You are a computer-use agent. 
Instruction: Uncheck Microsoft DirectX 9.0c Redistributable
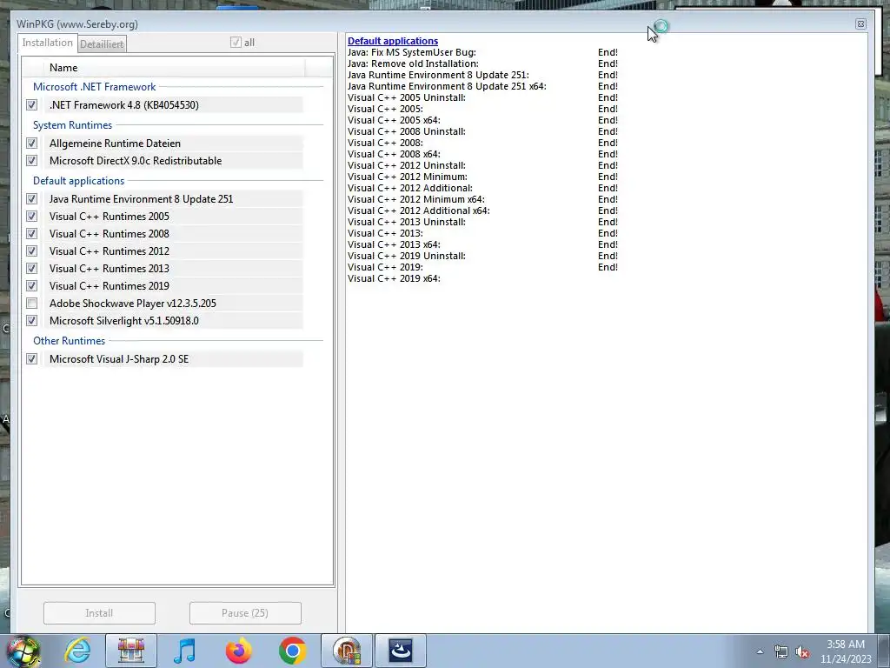click(32, 161)
